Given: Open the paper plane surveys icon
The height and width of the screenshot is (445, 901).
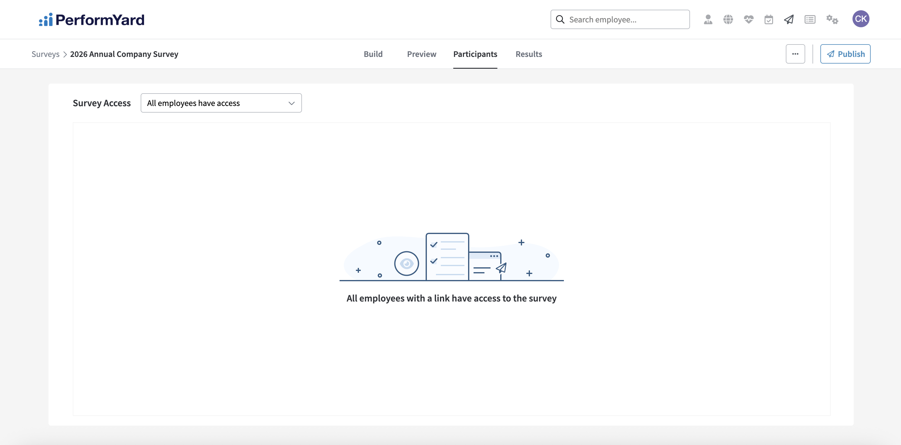Looking at the screenshot, I should (x=789, y=20).
